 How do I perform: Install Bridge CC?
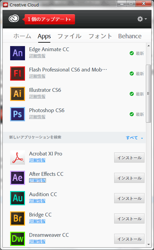pyautogui.click(x=129, y=218)
